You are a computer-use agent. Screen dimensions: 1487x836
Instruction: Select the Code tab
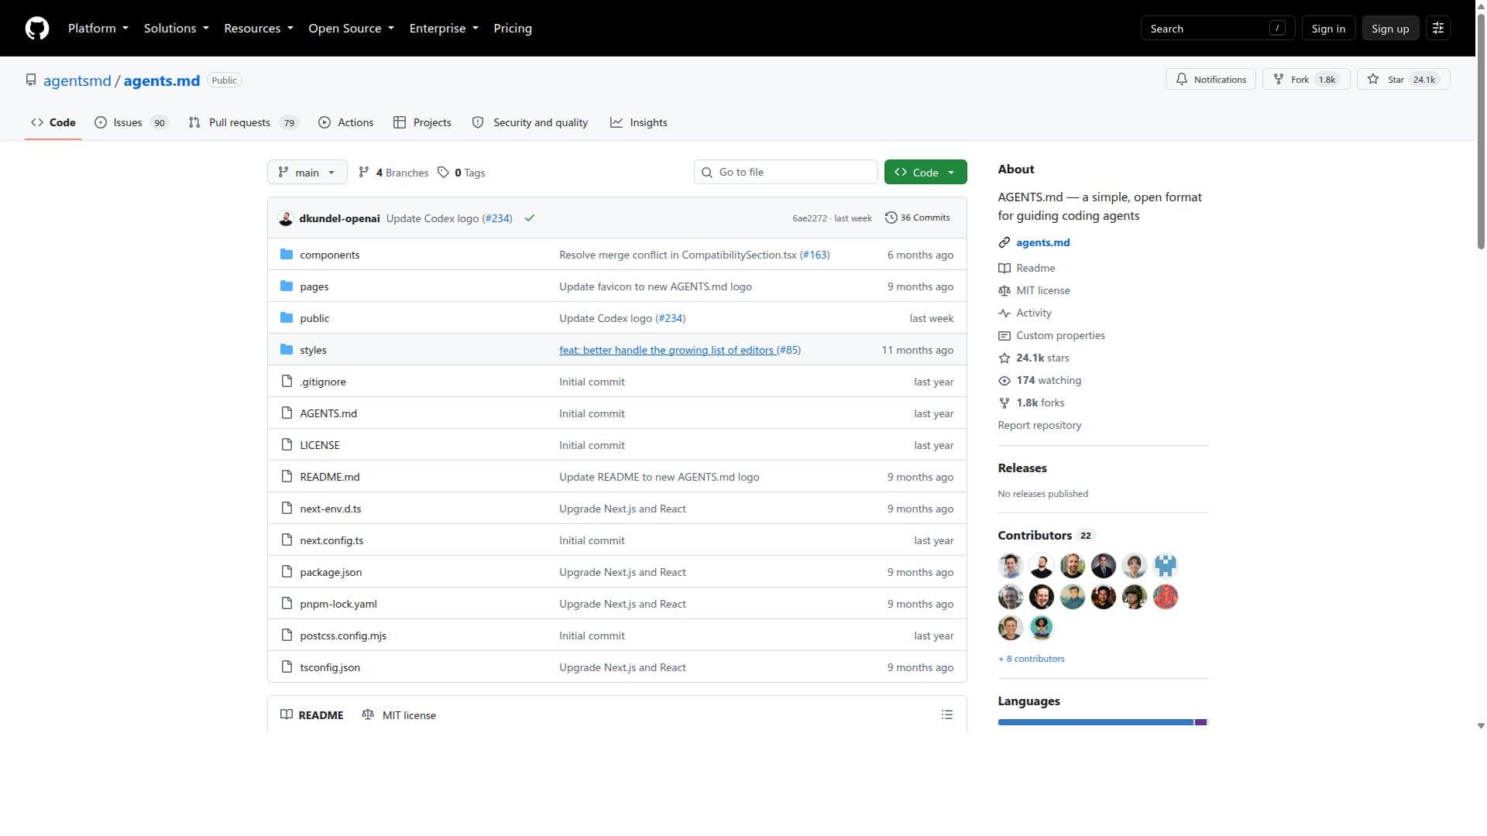[x=53, y=122]
